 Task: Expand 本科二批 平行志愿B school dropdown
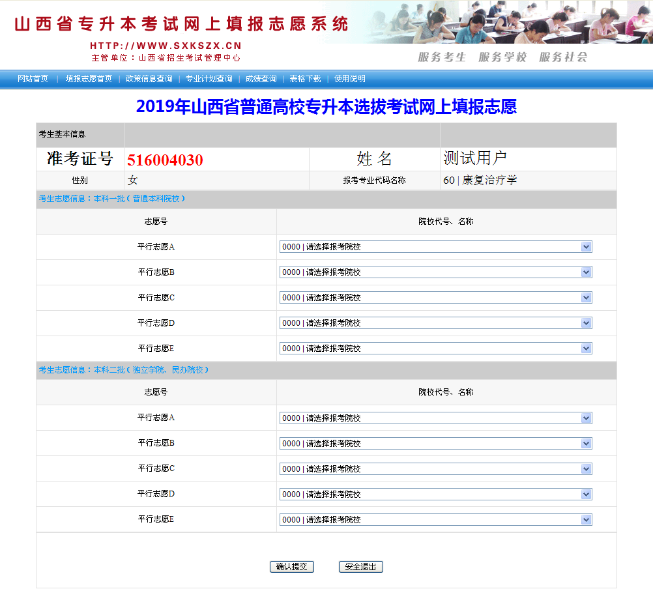(435, 444)
